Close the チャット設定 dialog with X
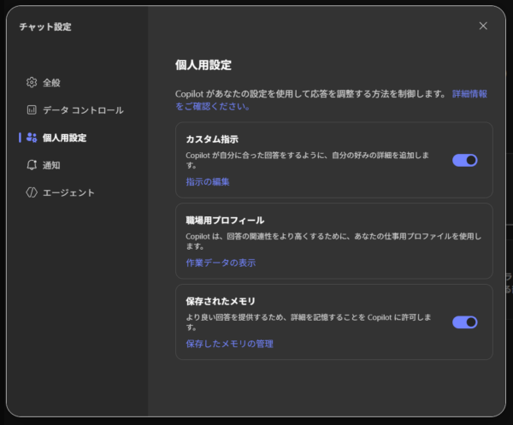Screen dimensions: 513x425 [x=483, y=26]
